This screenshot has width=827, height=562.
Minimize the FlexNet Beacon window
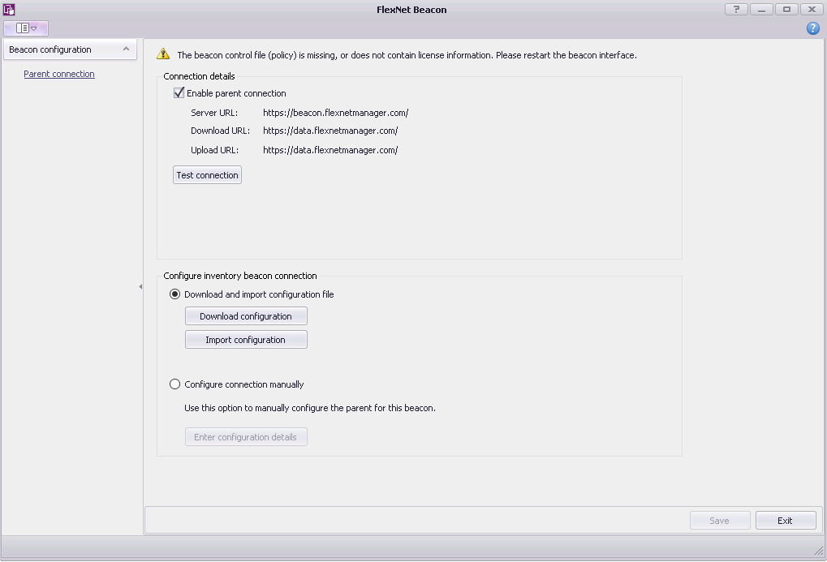761,9
